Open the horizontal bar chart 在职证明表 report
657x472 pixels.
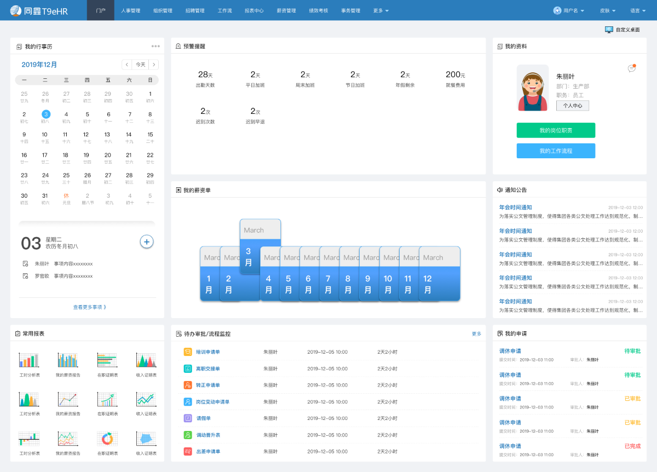(107, 360)
